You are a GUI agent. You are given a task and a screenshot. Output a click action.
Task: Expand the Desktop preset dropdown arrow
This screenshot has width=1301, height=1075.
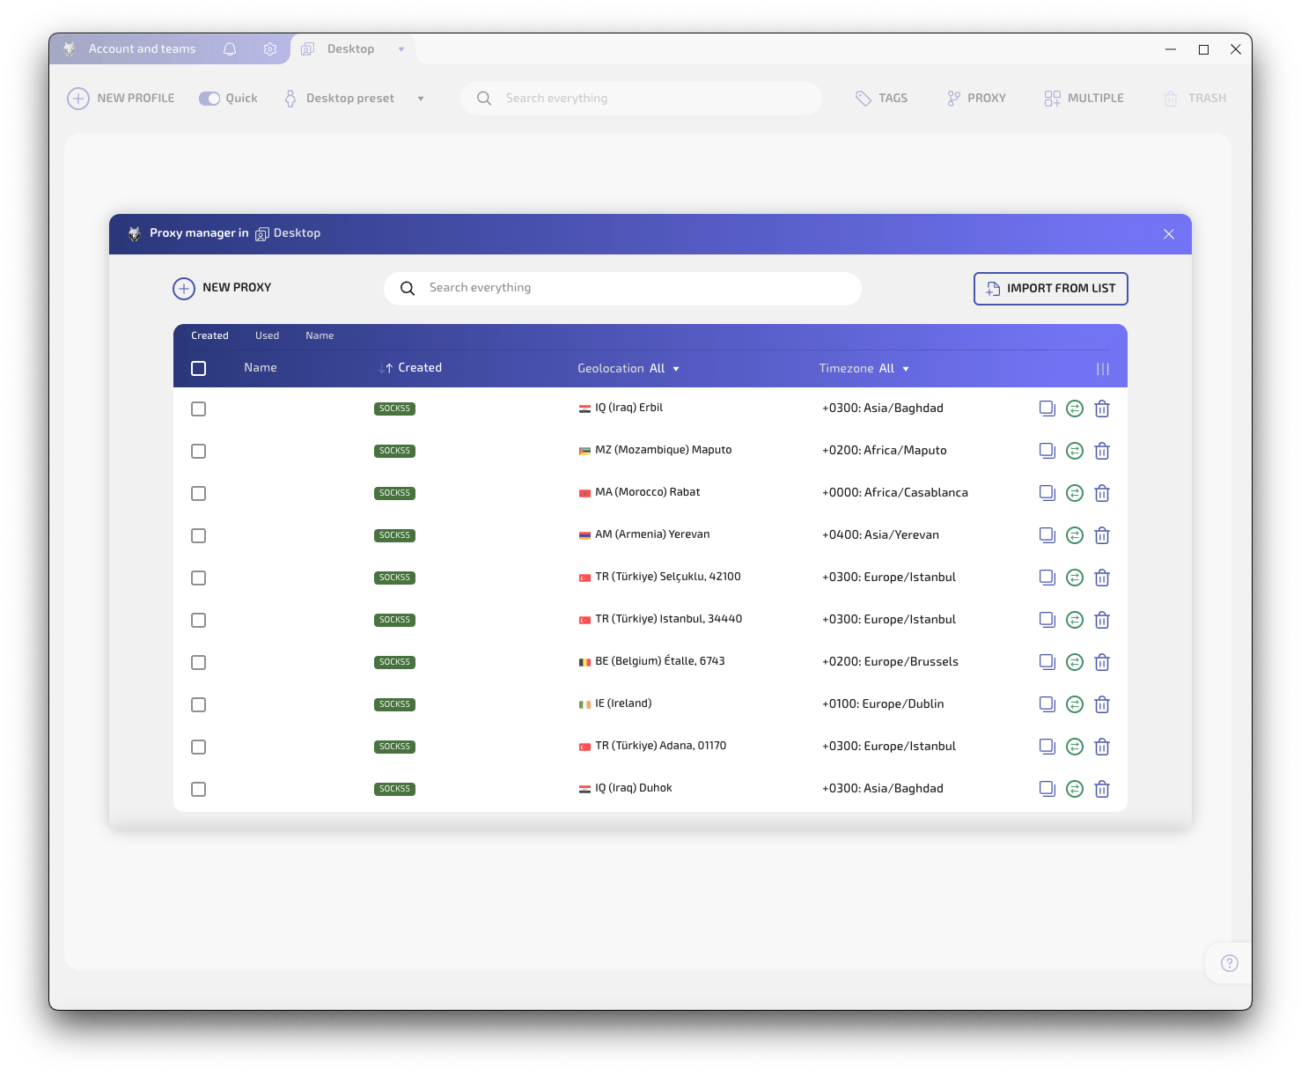421,99
